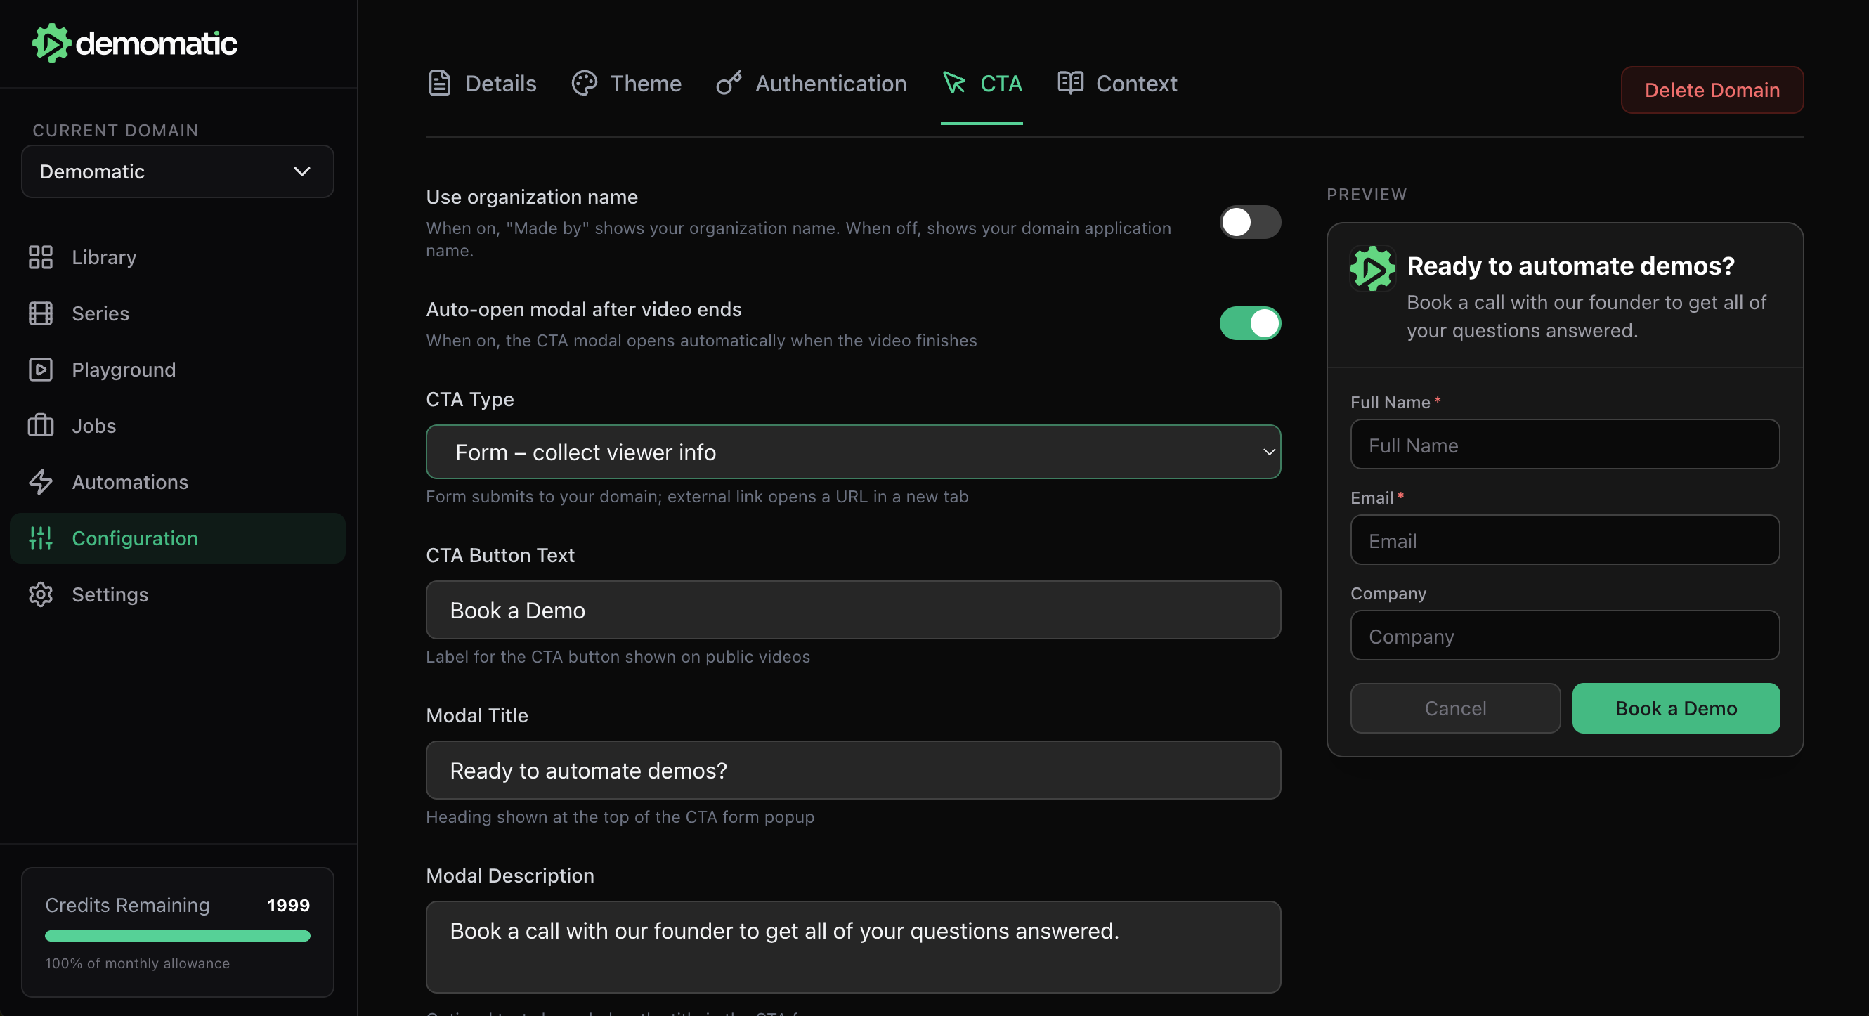The height and width of the screenshot is (1016, 1869).
Task: Click the Jobs briefcase icon
Action: click(41, 426)
